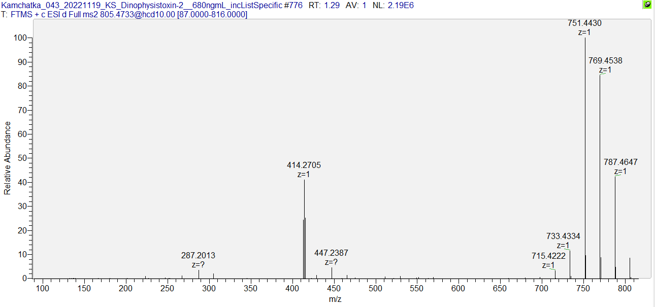Click the 447.2387 peak label

point(331,253)
